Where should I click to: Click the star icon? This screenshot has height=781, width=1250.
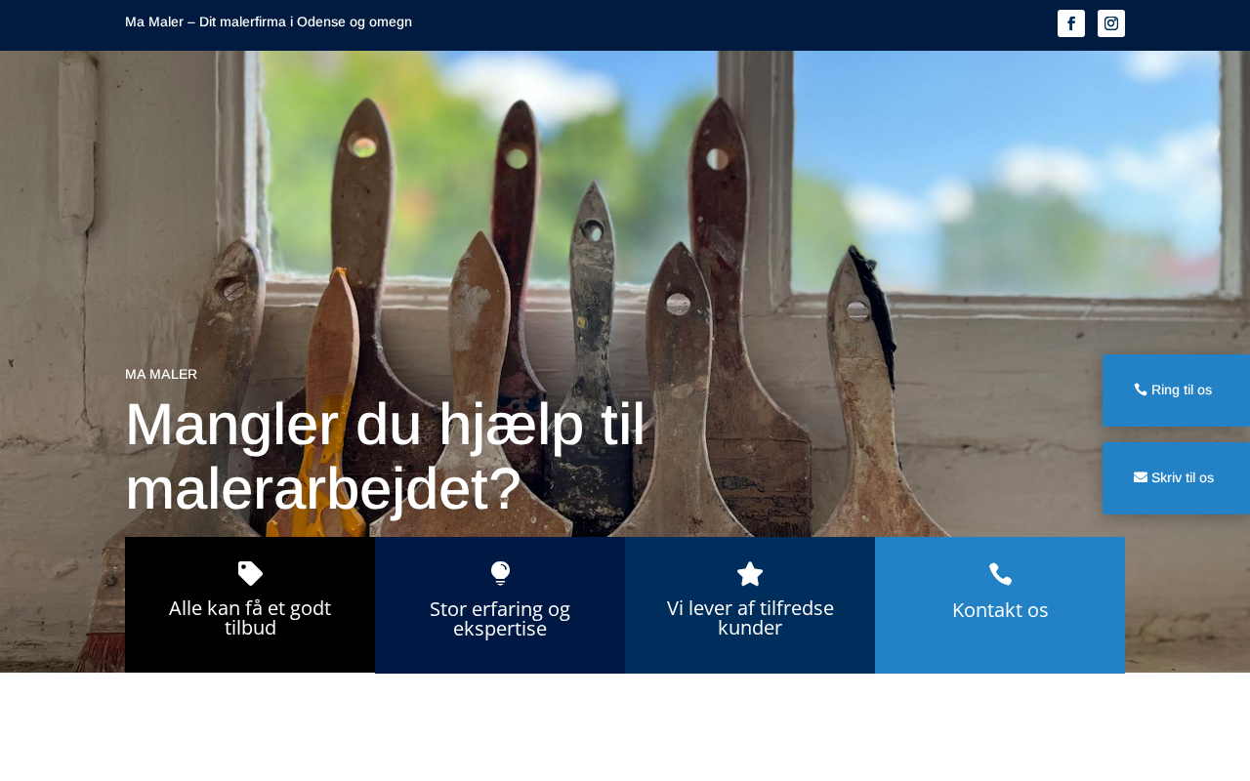point(750,574)
